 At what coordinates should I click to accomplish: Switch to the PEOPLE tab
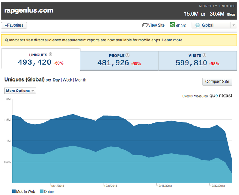[119, 61]
